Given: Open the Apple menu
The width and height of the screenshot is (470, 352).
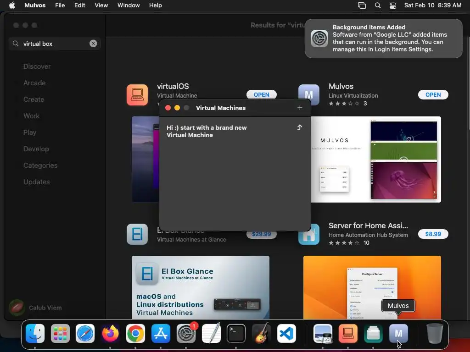Looking at the screenshot, I should coord(12,5).
